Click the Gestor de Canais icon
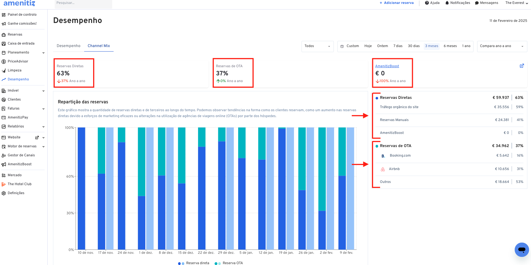This screenshot has height=265, width=531. [x=4, y=155]
